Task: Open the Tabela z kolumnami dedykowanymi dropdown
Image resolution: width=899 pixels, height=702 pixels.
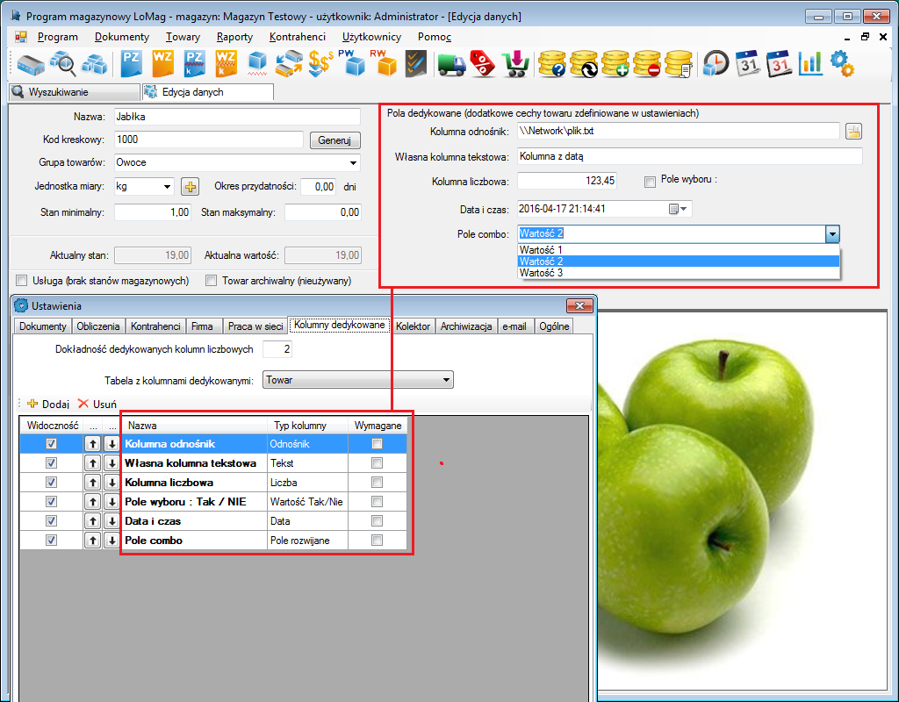Action: tap(446, 380)
